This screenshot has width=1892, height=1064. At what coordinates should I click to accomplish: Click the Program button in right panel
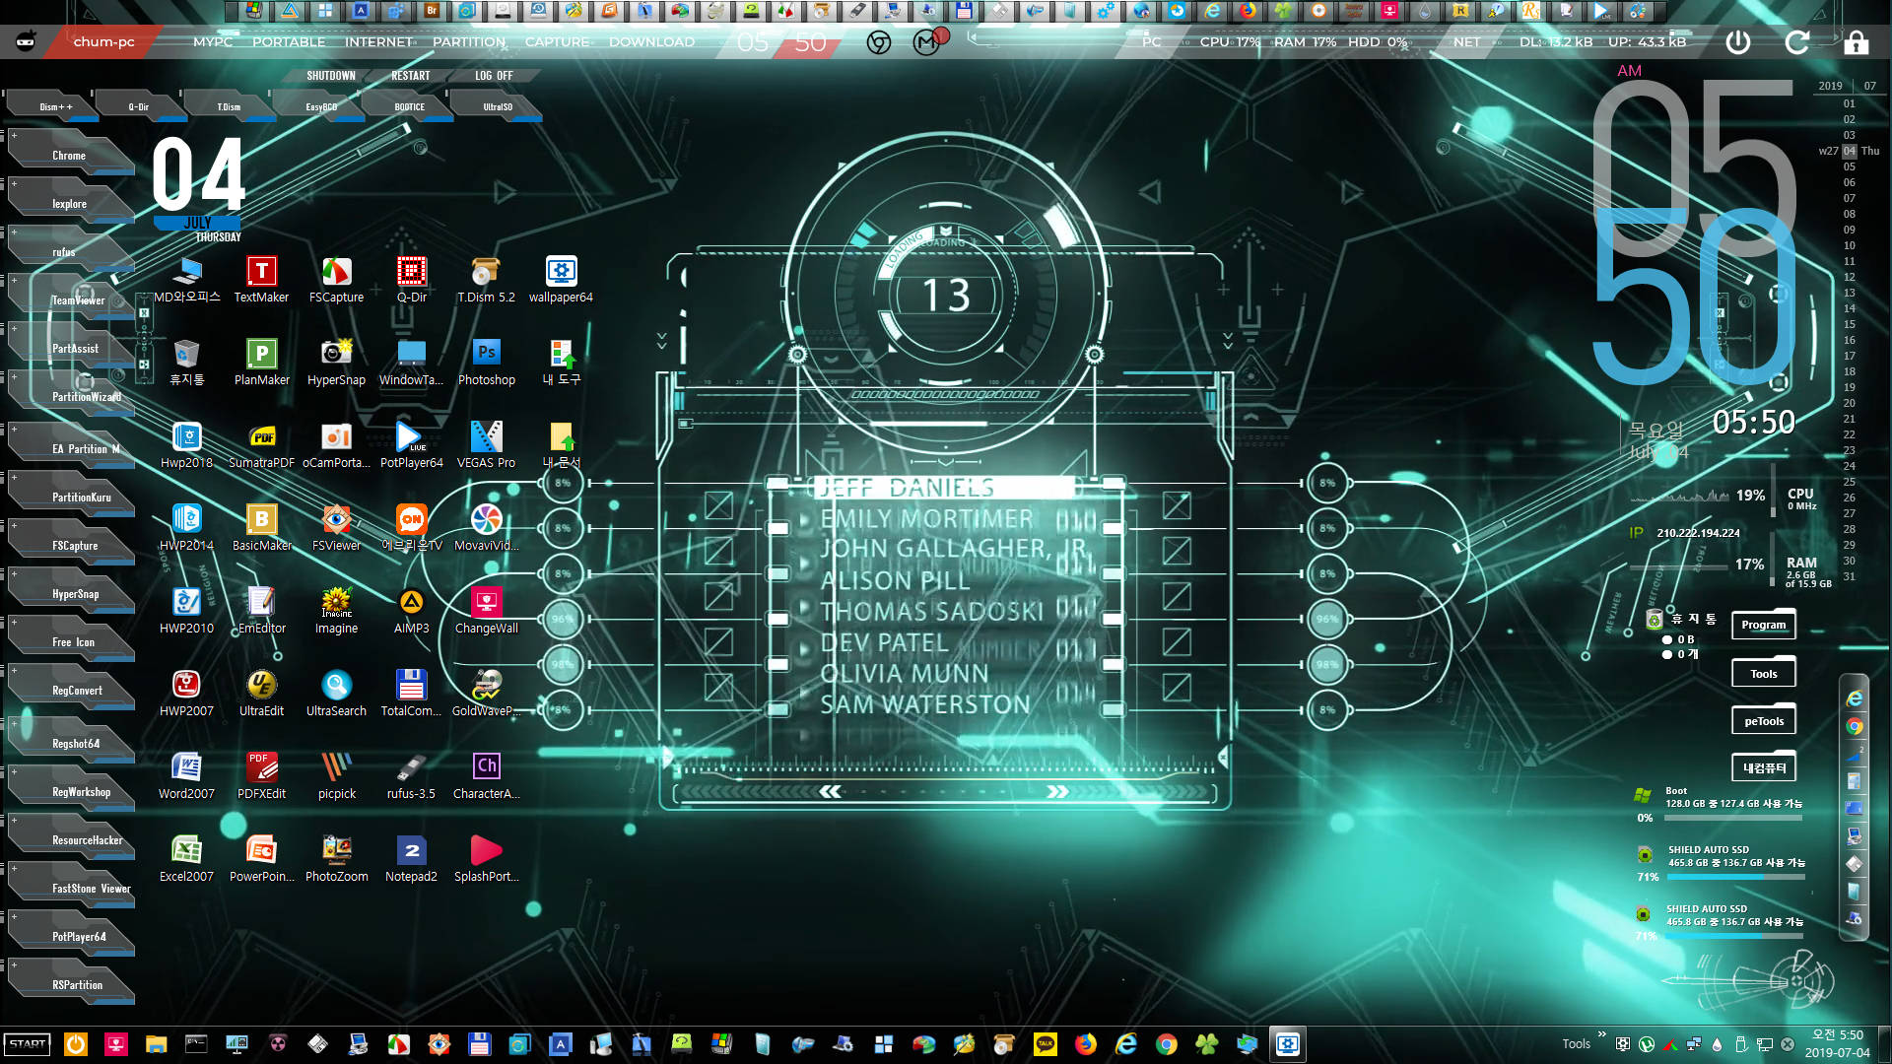(1764, 625)
